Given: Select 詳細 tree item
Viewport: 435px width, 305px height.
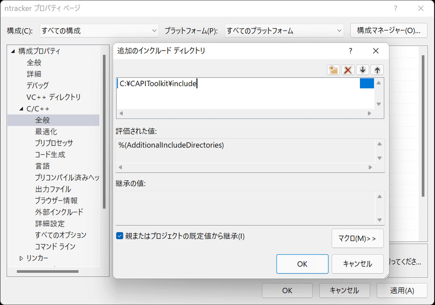Looking at the screenshot, I should coord(34,74).
